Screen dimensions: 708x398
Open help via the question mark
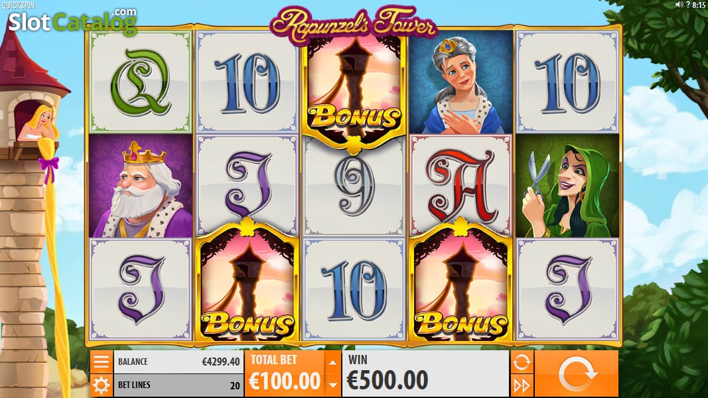click(687, 5)
